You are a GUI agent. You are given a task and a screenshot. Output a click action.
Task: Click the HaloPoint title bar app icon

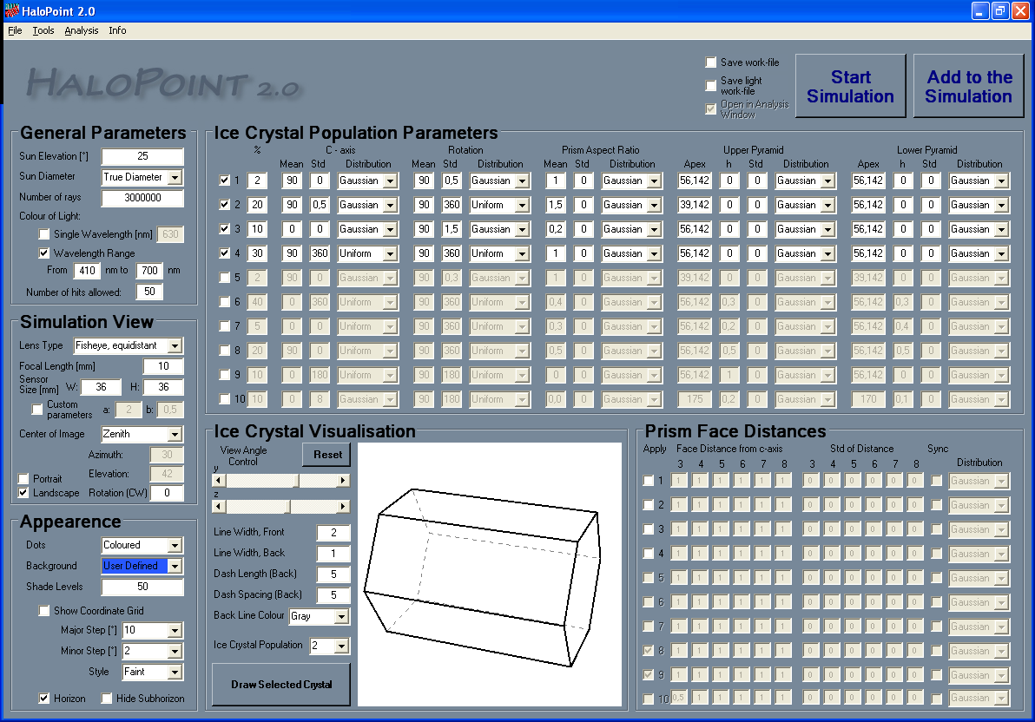tap(12, 10)
